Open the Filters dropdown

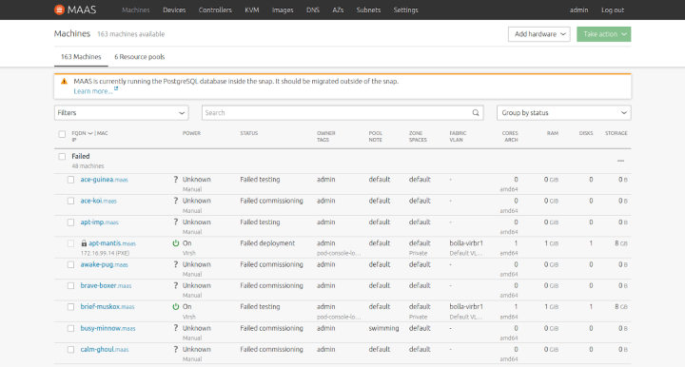pos(122,112)
